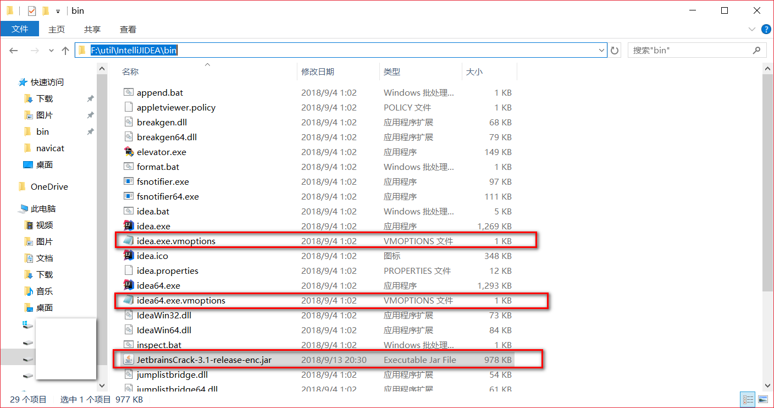Select 此电脑 in navigation pane

click(43, 208)
